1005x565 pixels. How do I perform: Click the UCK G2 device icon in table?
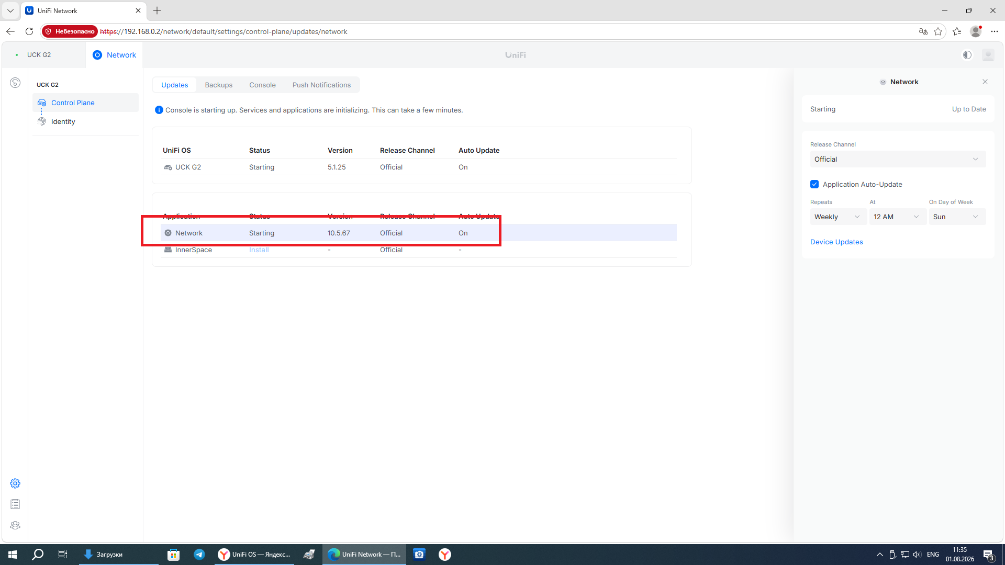[x=168, y=167]
